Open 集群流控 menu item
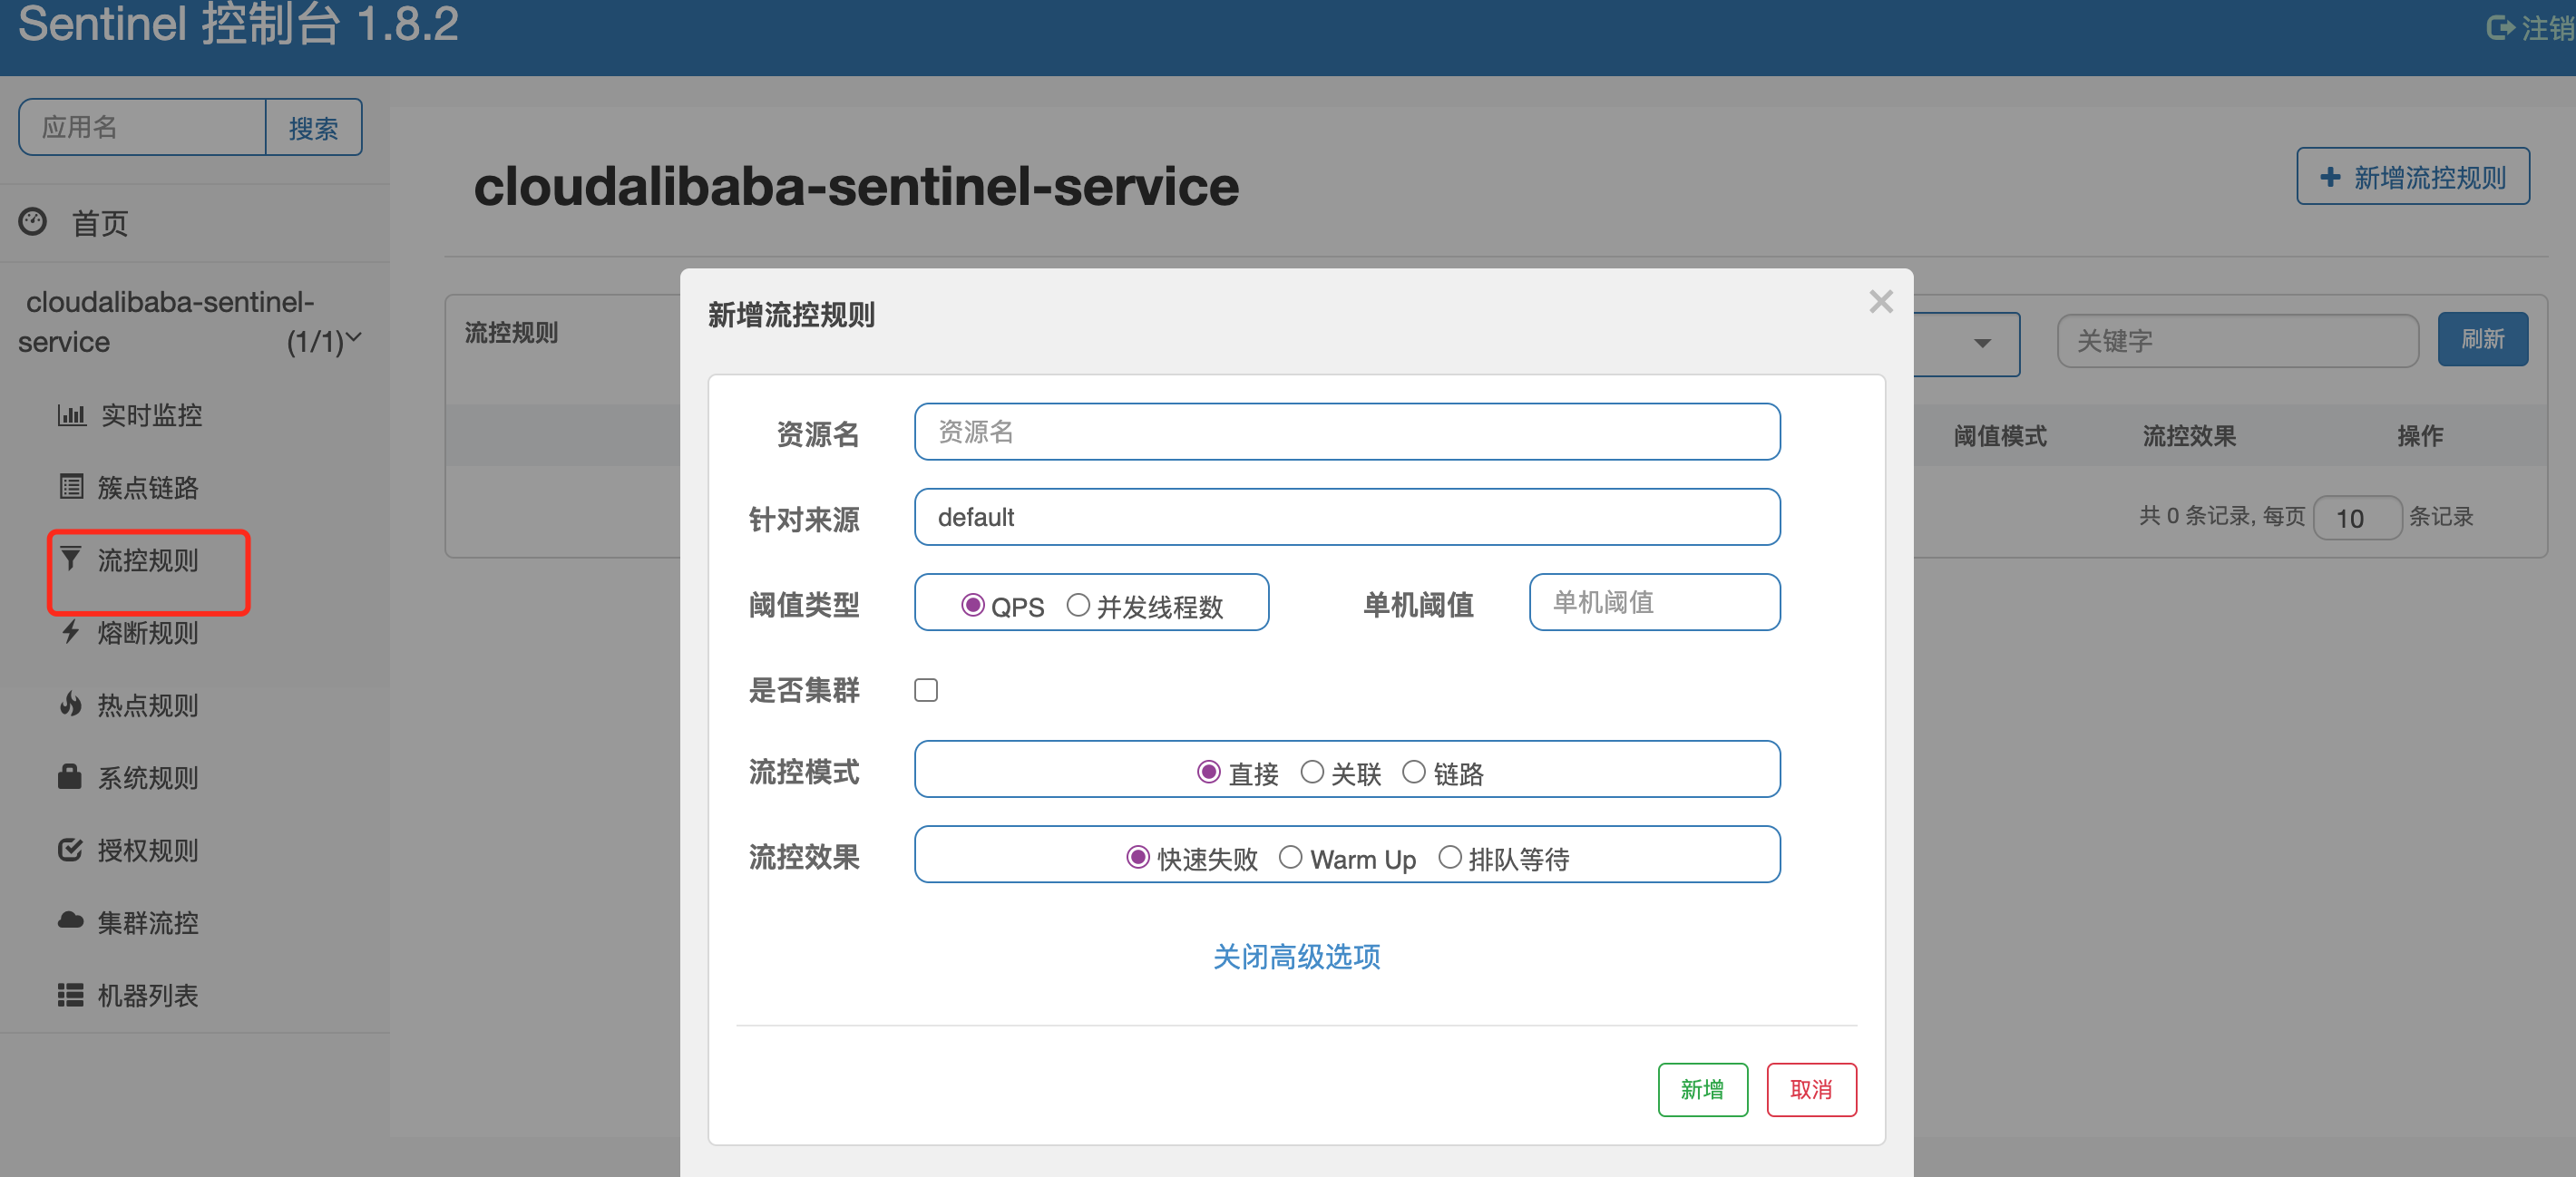Screen dimensions: 2576x1177 click(x=147, y=922)
